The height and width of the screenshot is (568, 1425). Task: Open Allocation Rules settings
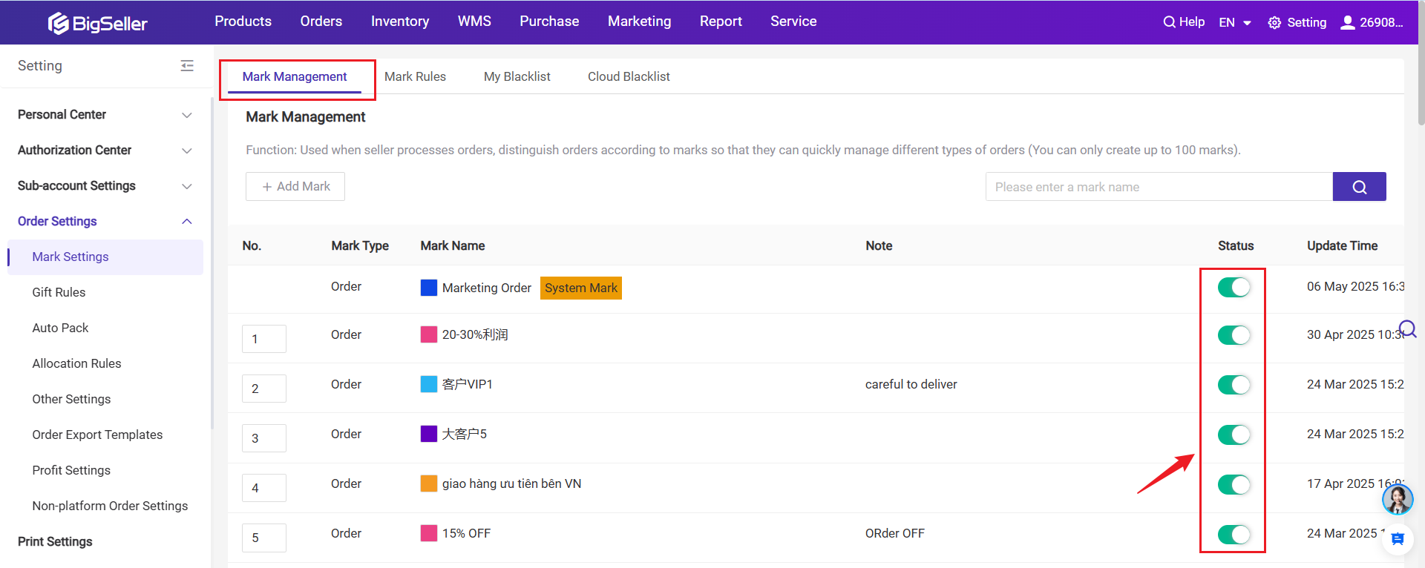[x=76, y=364]
